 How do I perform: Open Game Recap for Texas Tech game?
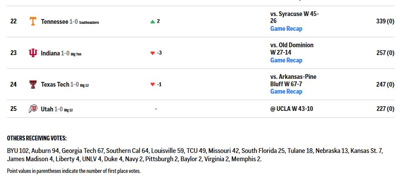tap(286, 91)
